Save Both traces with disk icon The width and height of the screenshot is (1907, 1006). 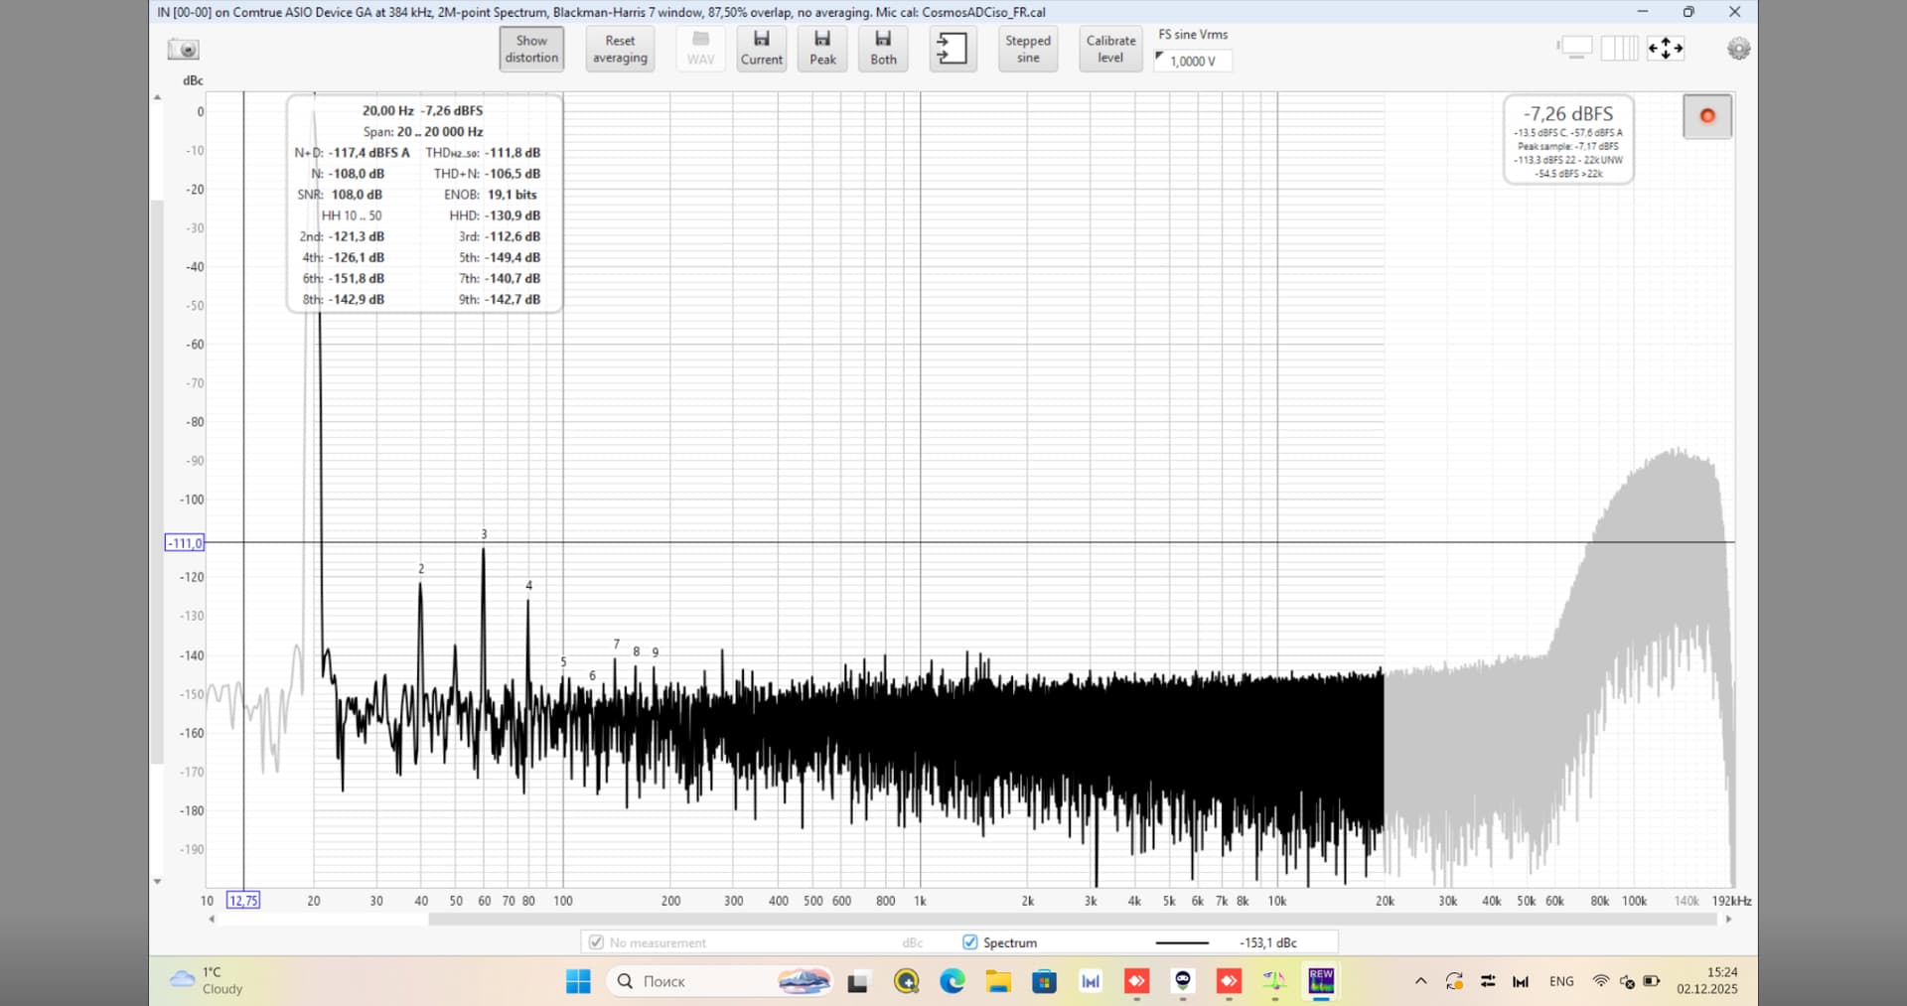click(883, 49)
